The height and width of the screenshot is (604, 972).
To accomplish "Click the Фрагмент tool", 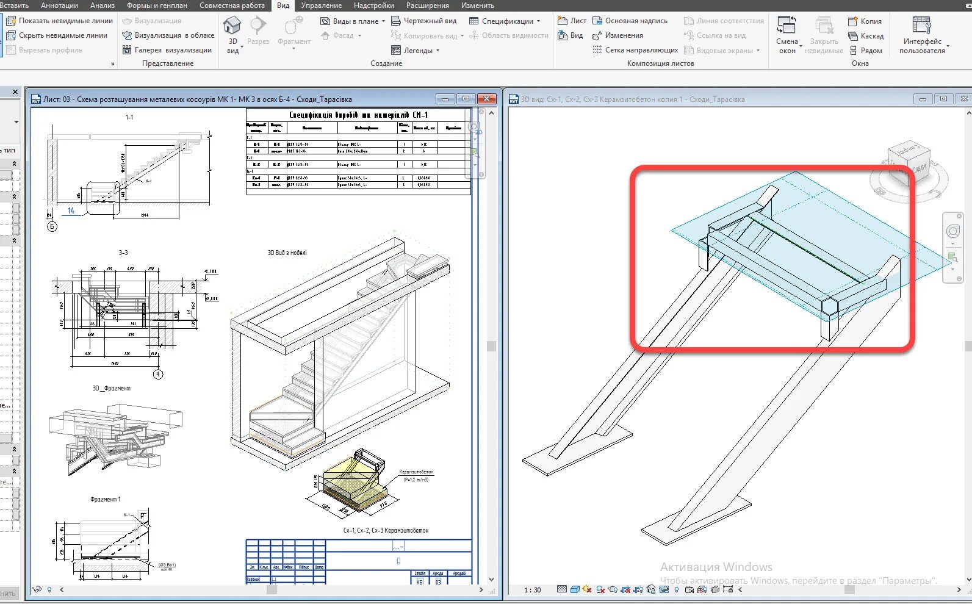I will 294,32.
